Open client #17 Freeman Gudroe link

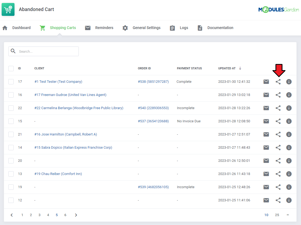tap(70, 95)
